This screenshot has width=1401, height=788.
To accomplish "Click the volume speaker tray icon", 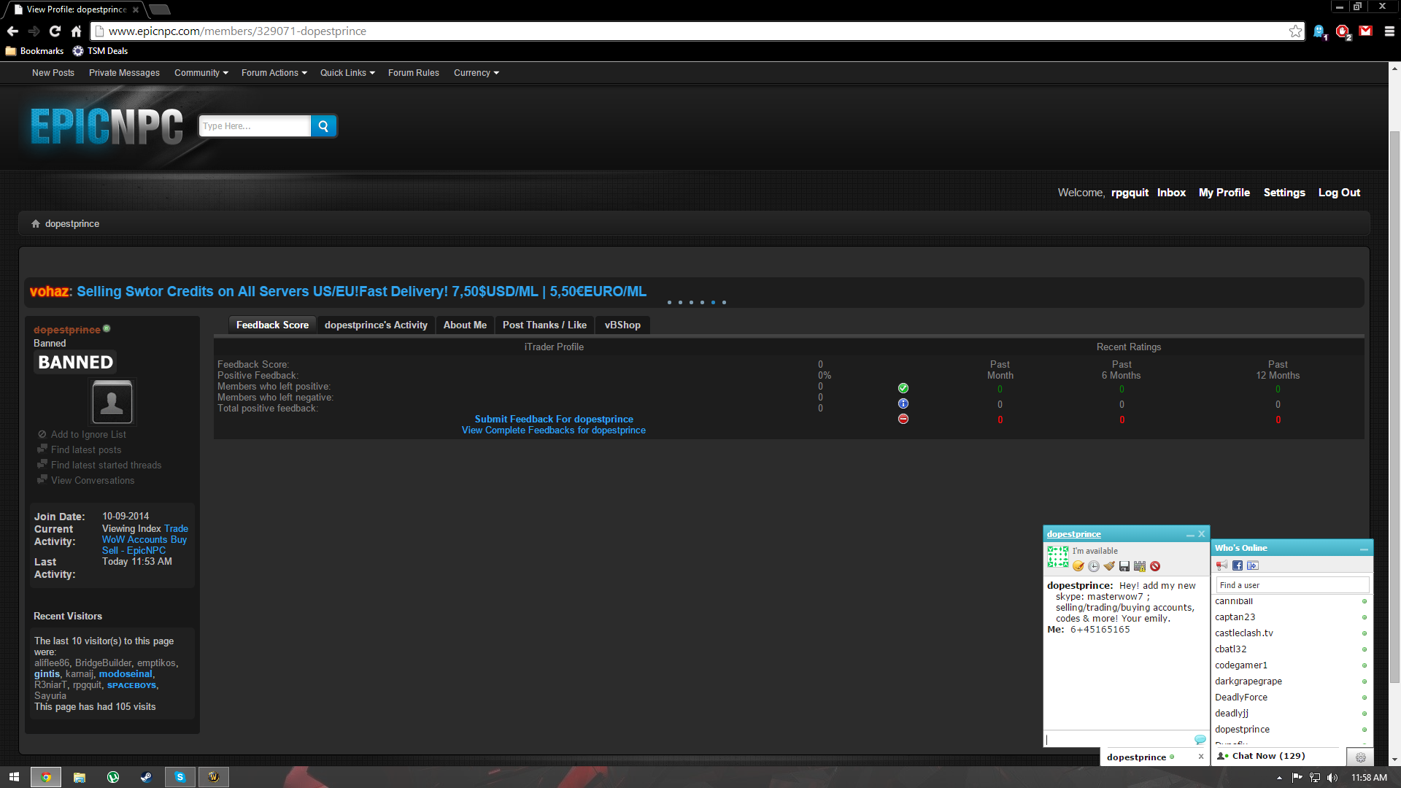I will [x=1332, y=778].
